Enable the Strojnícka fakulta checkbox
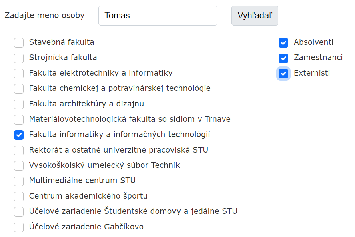Viewport: 355px width, 237px height. point(19,58)
